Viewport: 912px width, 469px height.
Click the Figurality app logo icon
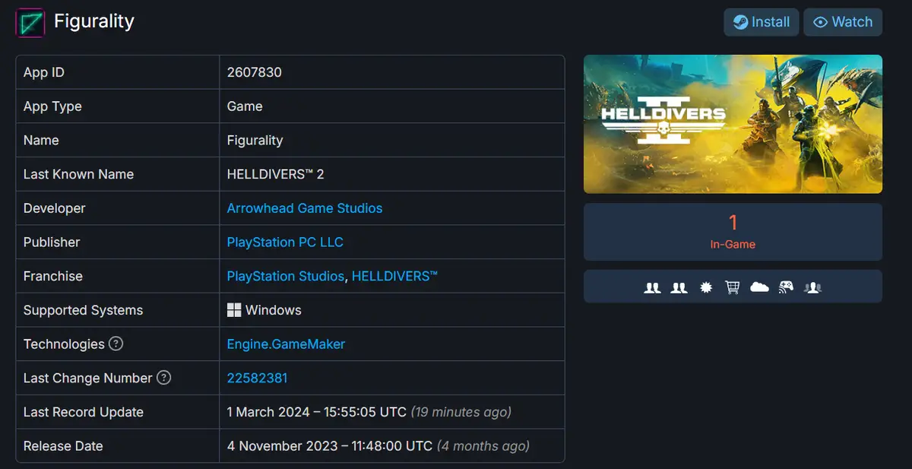(x=30, y=22)
